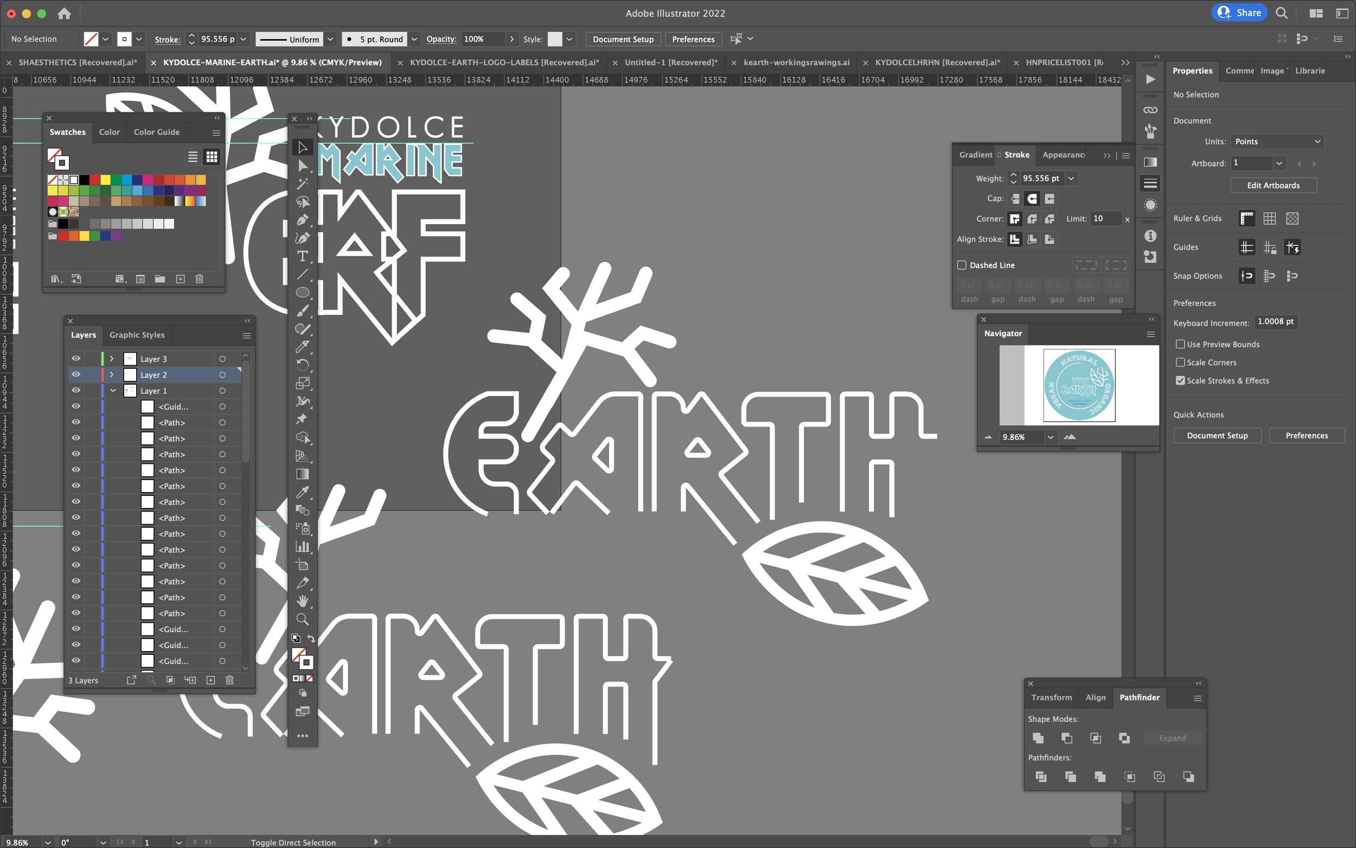Collapse Layer 1 contents
1356x848 pixels.
point(113,390)
